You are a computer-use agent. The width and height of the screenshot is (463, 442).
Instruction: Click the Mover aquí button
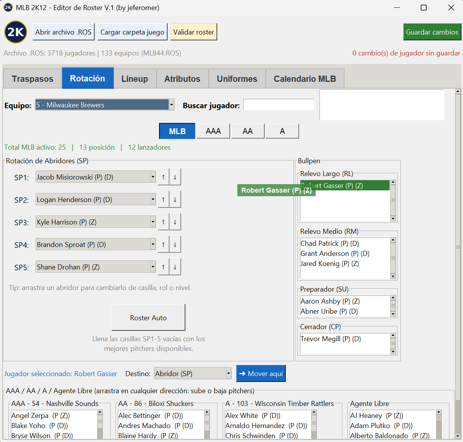click(x=261, y=373)
